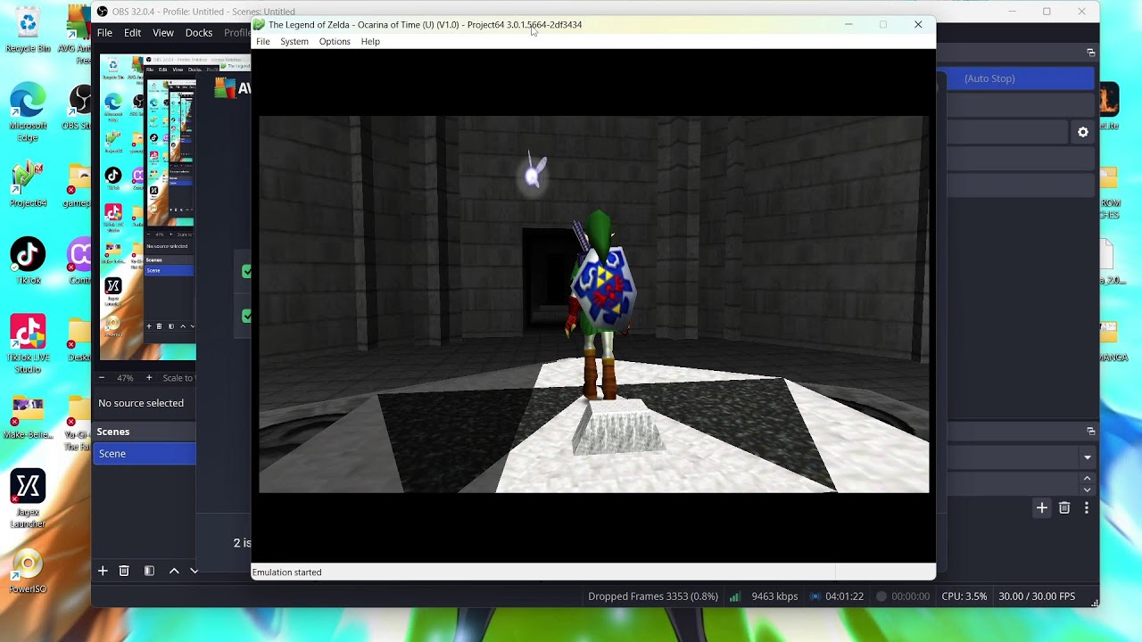The width and height of the screenshot is (1142, 642).
Task: Click the recording status dot in OBS status bar
Action: click(881, 597)
